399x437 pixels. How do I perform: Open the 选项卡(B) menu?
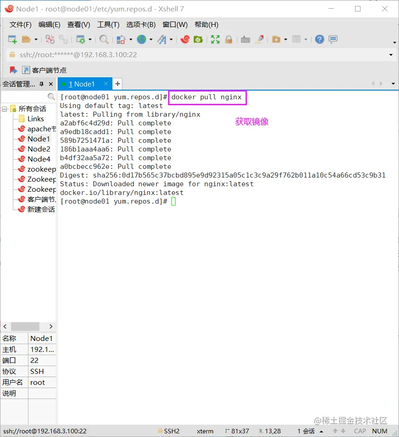tap(141, 25)
